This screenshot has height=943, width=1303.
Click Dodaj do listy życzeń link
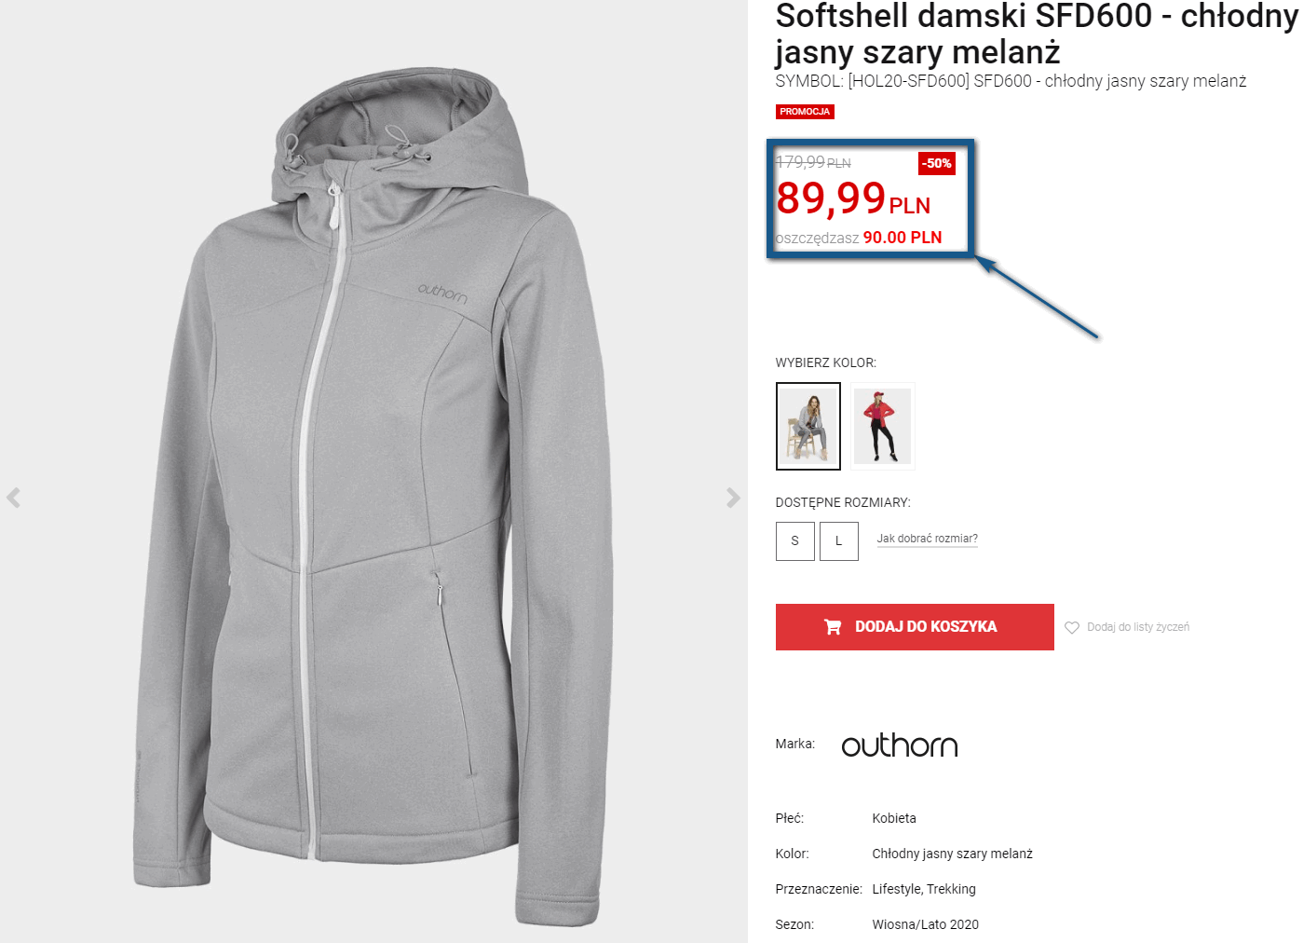1138,627
